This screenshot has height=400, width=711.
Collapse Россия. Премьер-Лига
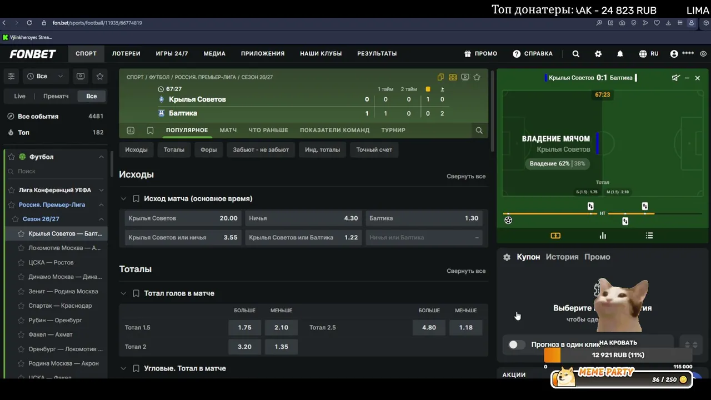pos(101,205)
